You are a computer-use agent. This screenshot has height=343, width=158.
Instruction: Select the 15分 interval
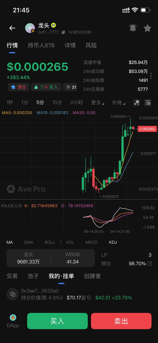57,103
